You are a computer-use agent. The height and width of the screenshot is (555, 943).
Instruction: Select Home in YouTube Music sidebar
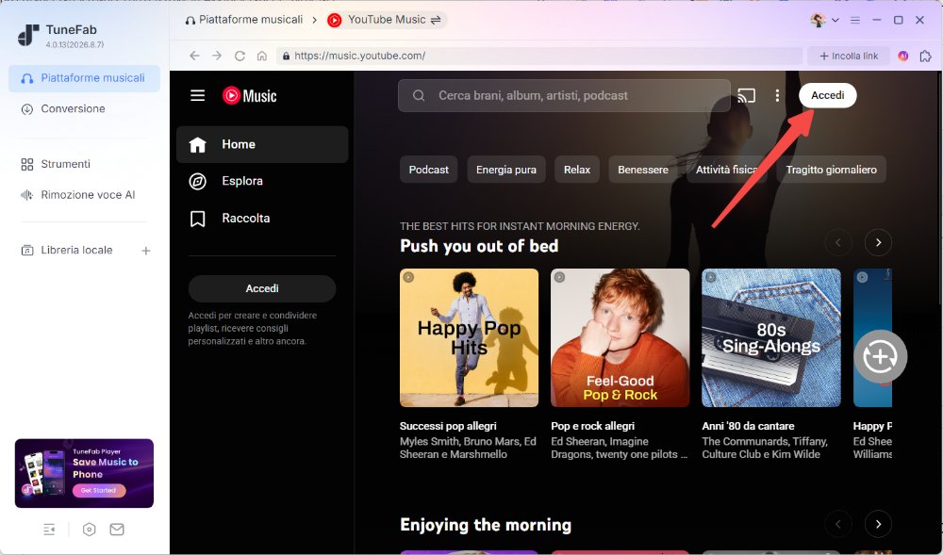pyautogui.click(x=262, y=144)
